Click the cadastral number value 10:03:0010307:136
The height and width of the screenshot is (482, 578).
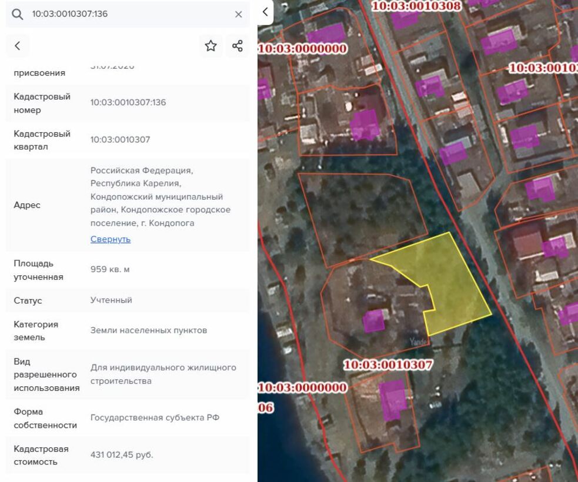tap(128, 102)
